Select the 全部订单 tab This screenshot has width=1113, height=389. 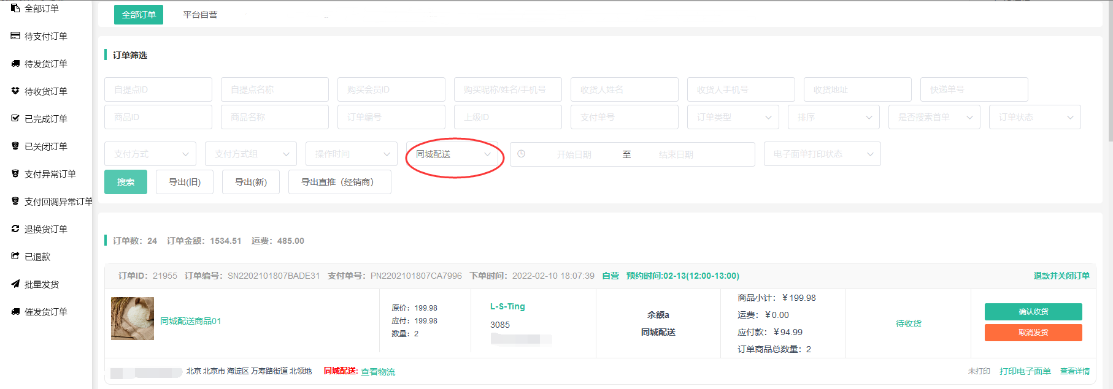(x=139, y=15)
